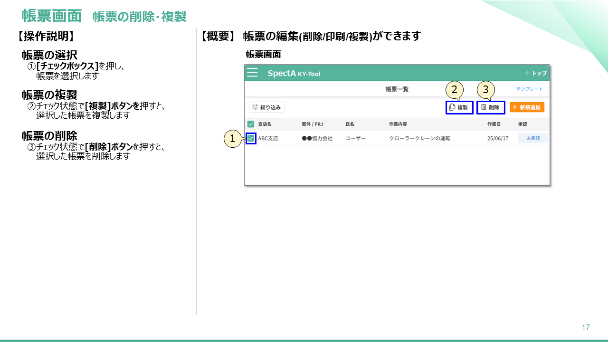Click the トップ link in header
The width and height of the screenshot is (608, 342).
539,73
